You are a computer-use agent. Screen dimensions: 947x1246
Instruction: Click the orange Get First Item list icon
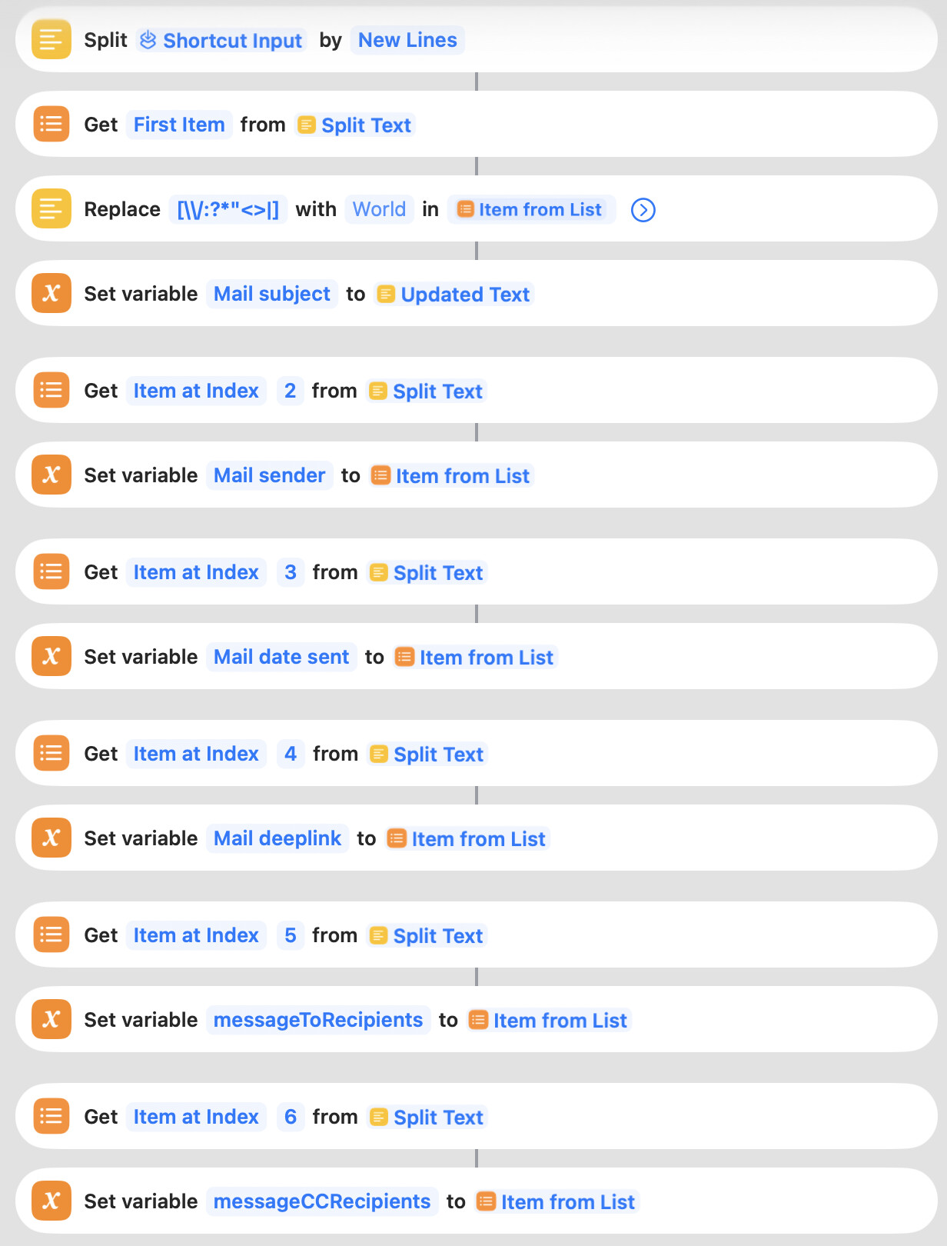[x=51, y=125]
